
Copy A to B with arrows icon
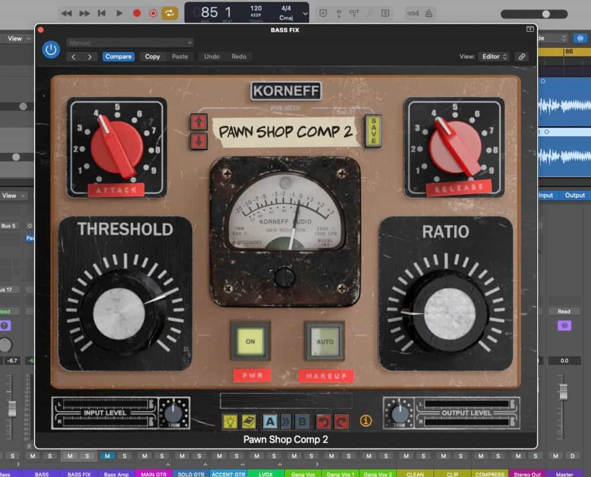[286, 421]
